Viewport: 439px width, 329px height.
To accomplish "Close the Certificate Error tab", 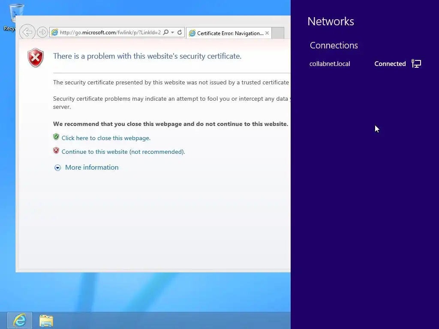I will pyautogui.click(x=267, y=33).
